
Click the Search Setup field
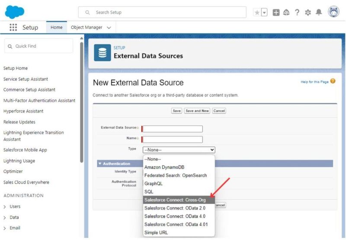click(162, 13)
